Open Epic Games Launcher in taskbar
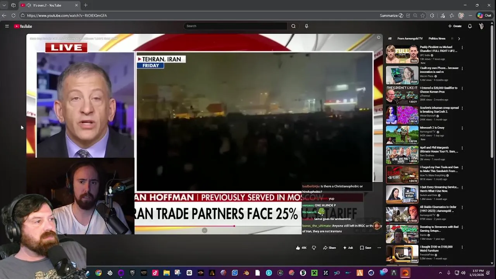The width and height of the screenshot is (496, 279). coord(133,273)
